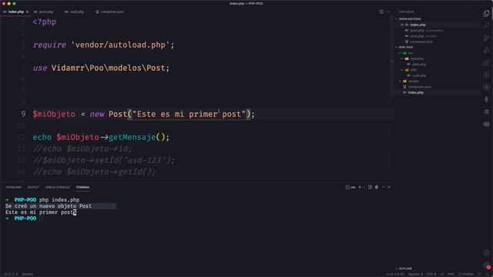Close index.php in Open Editors list

[x=402, y=25]
